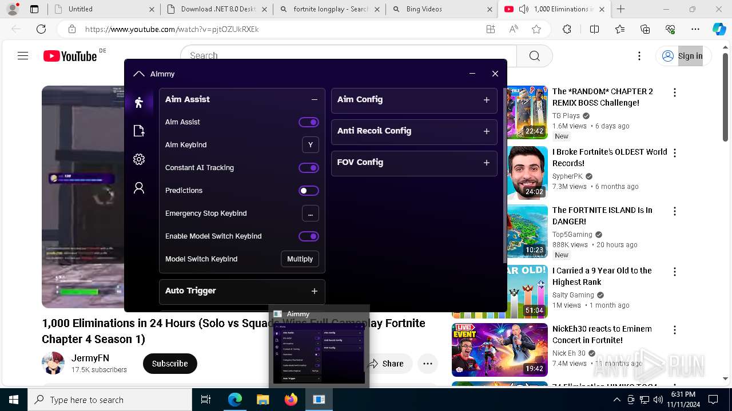Open Aimmy's model file sidebar icon

[x=138, y=131]
